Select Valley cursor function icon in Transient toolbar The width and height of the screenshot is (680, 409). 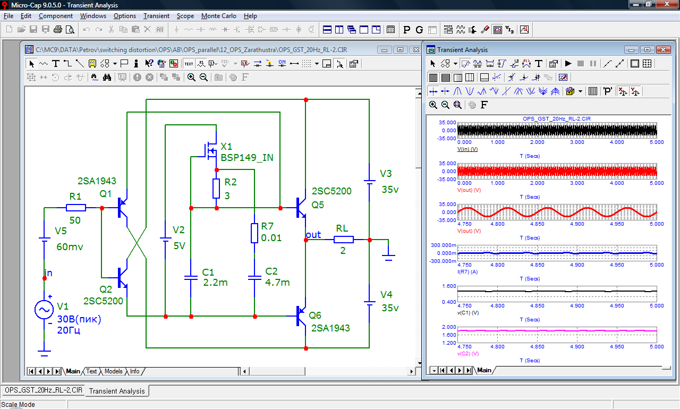click(x=470, y=91)
